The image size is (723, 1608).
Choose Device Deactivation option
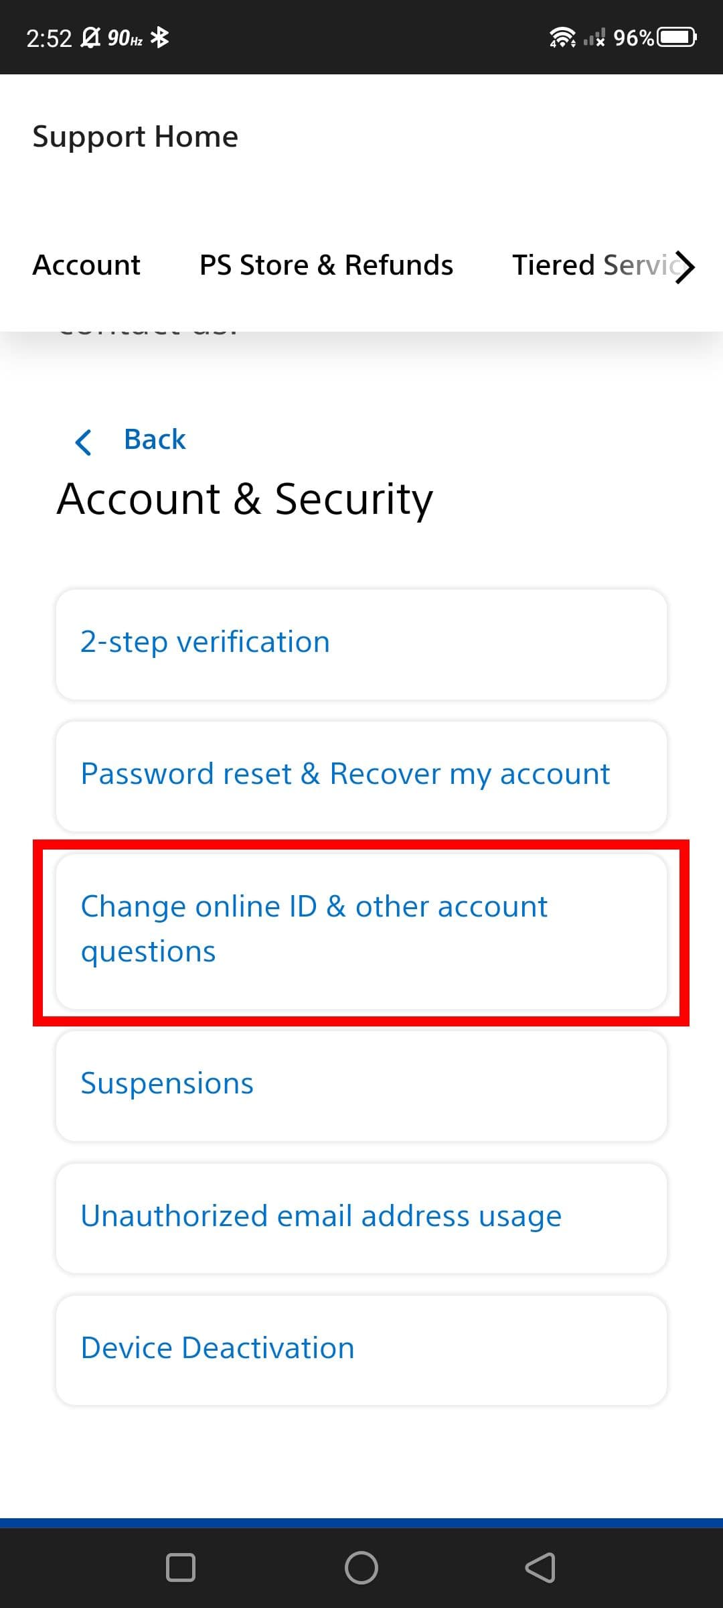(x=361, y=1349)
